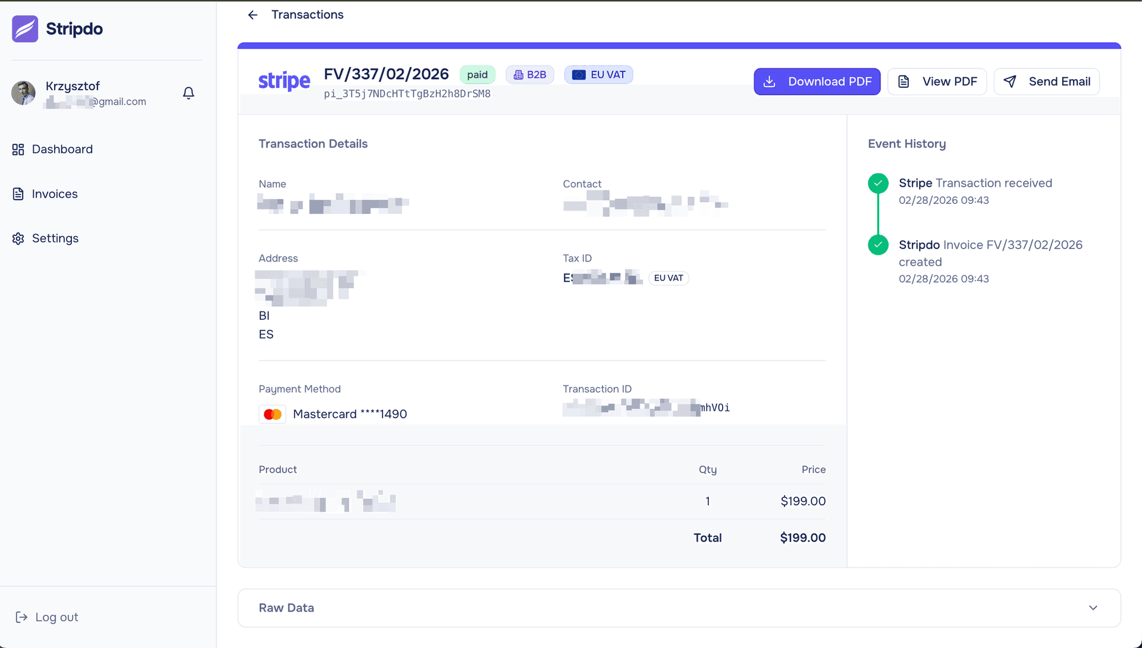Click the Stripdo Invoice created event text

pos(990,253)
